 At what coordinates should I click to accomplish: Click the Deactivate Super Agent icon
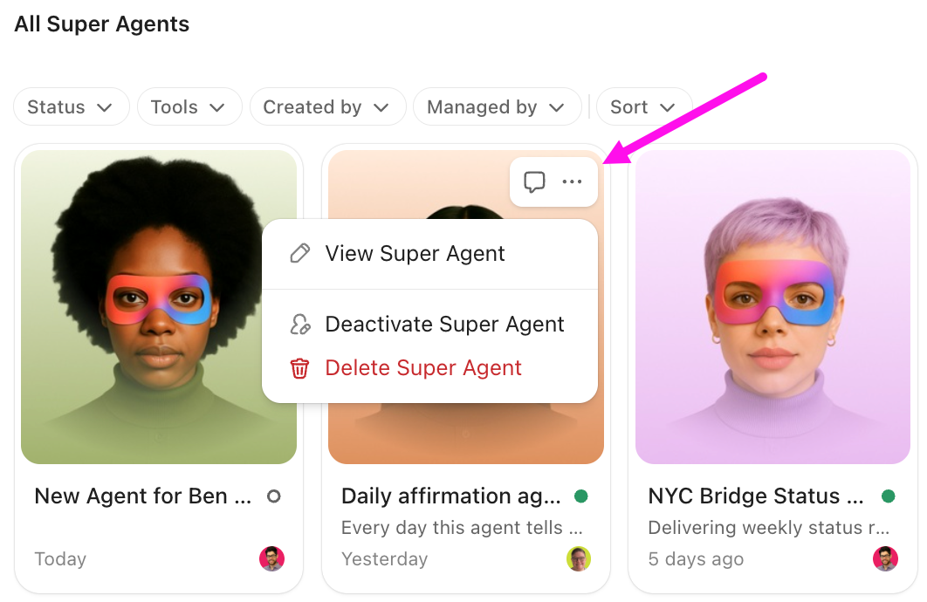[299, 325]
